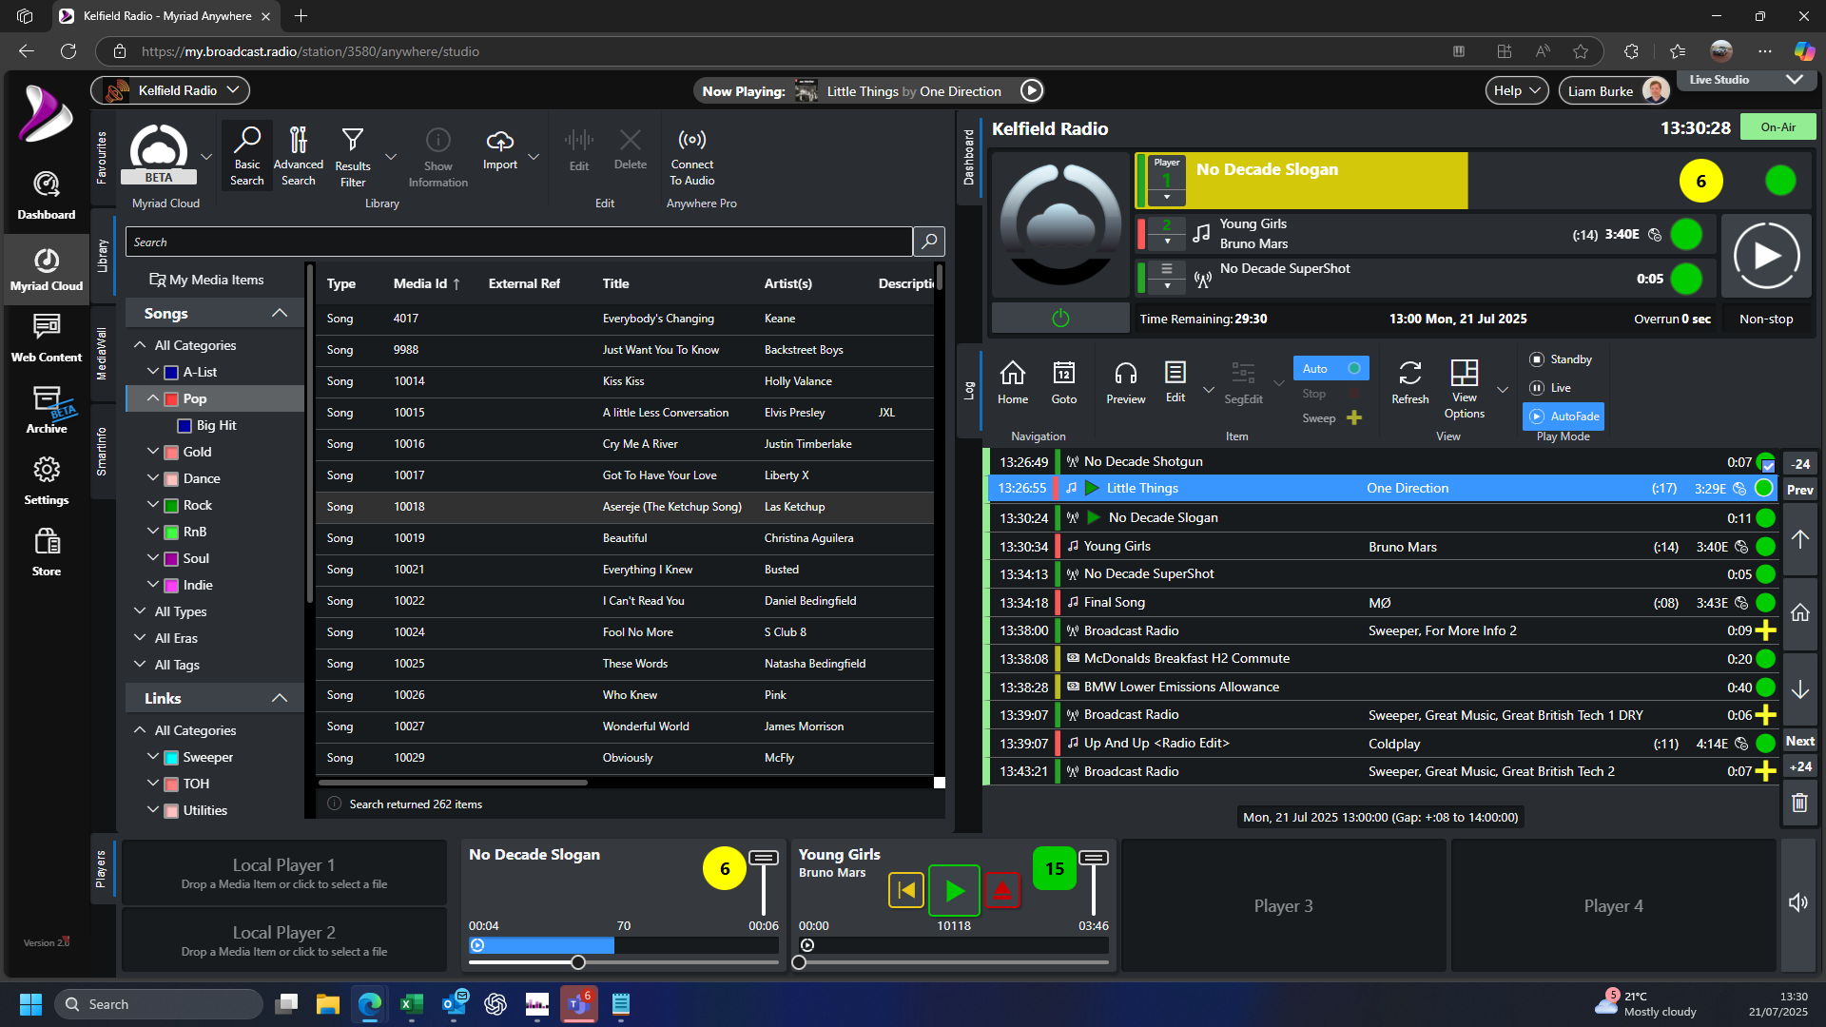Click the trash delete icon in log
The height and width of the screenshot is (1027, 1826).
tap(1799, 803)
